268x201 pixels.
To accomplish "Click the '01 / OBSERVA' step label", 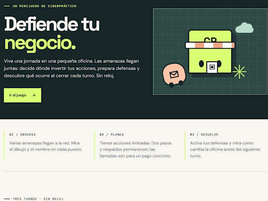I will [x=23, y=134].
